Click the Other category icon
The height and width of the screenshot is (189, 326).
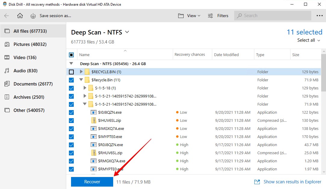7,110
